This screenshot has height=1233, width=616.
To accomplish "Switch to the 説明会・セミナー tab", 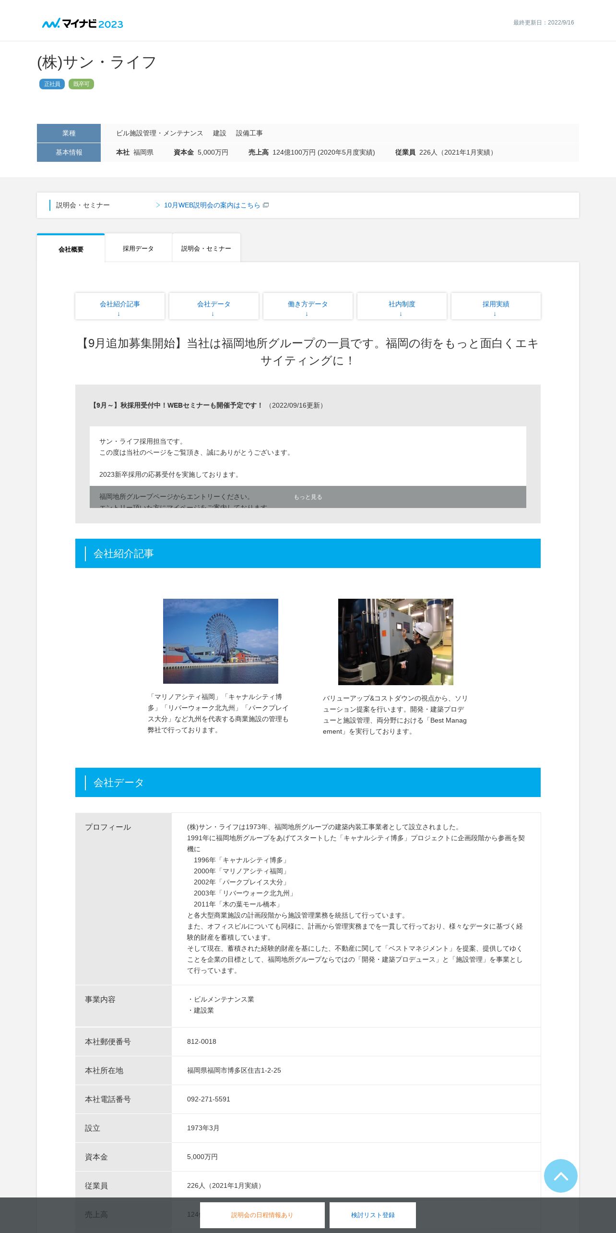I will (x=206, y=248).
